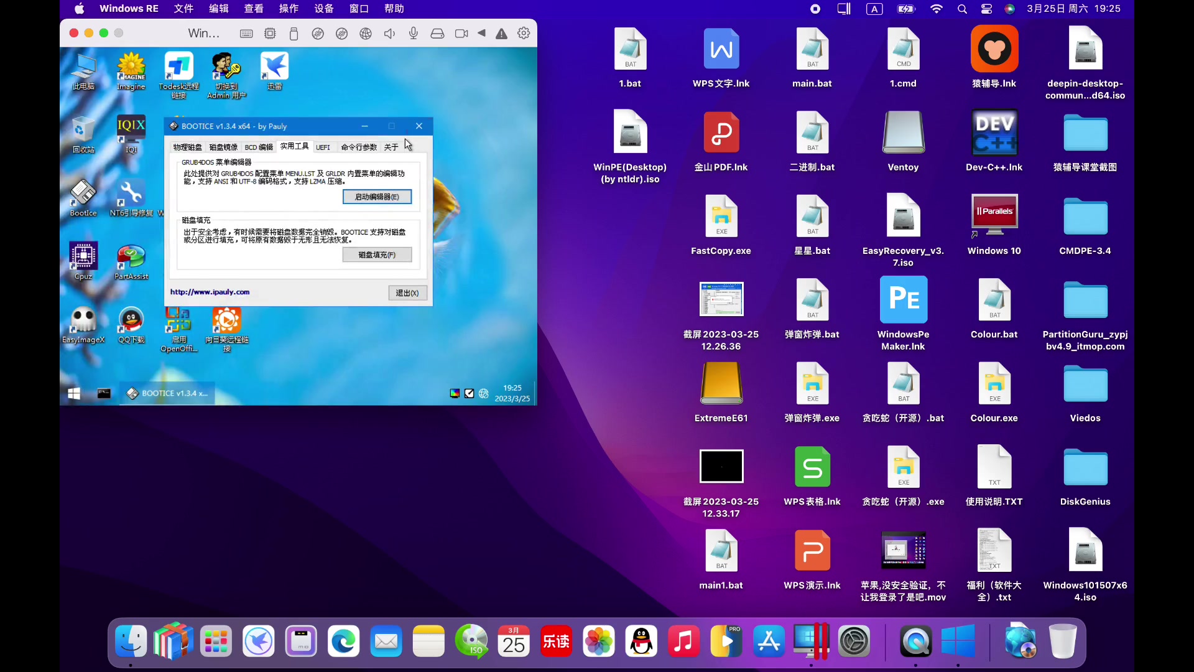This screenshot has height=672, width=1194.
Task: Click the network globe icon in VM toolbar
Action: (366, 34)
